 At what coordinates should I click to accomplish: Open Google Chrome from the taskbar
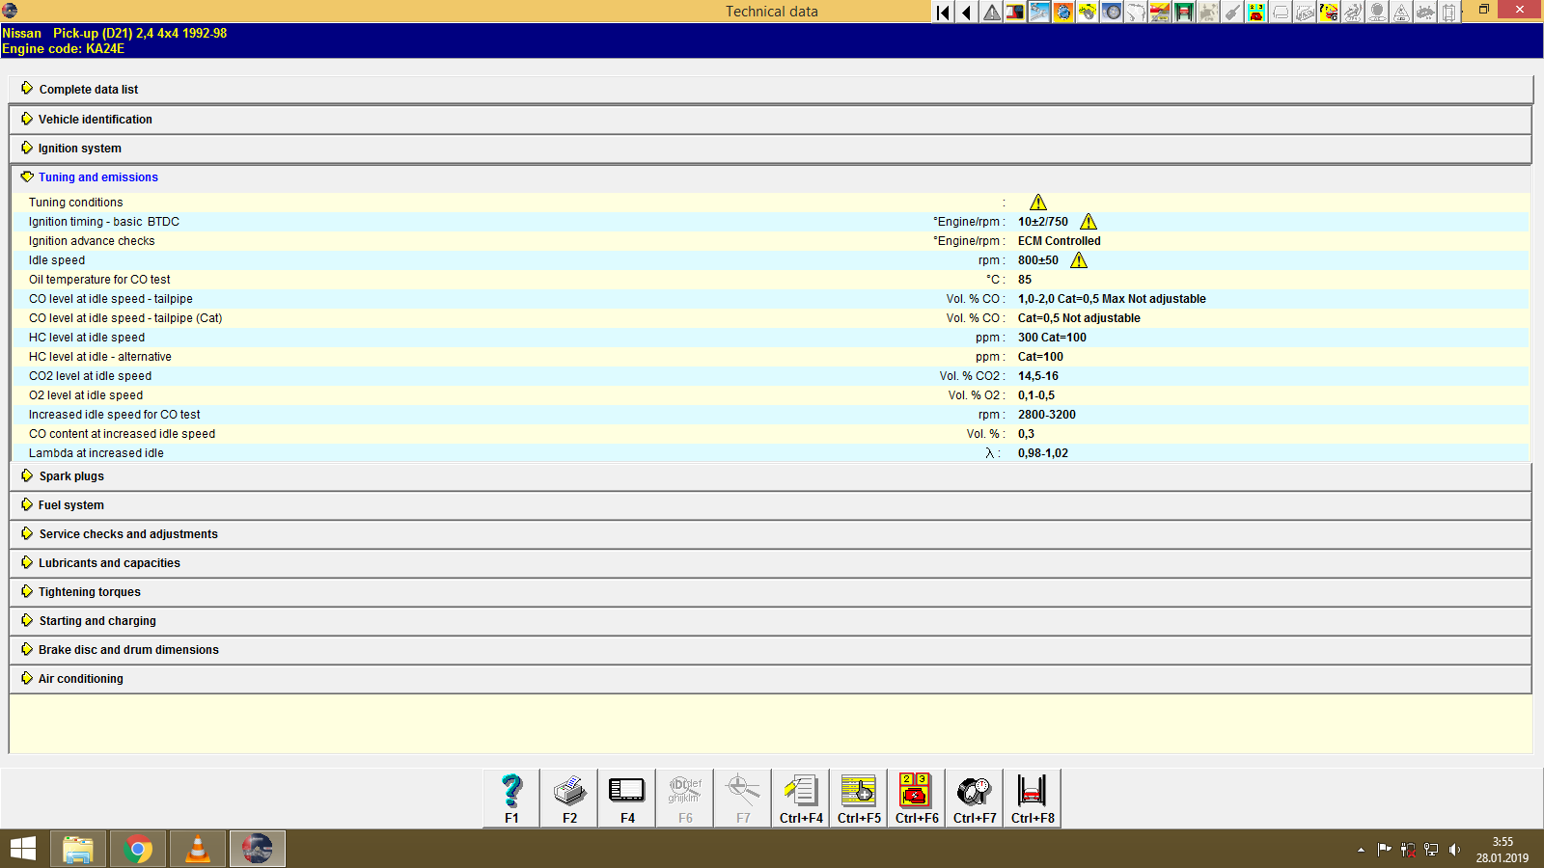click(137, 849)
